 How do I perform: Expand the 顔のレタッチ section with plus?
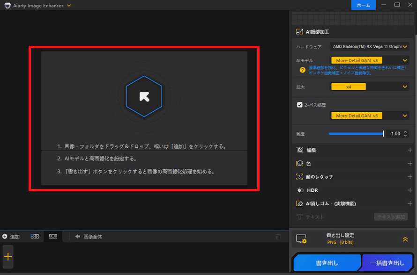click(x=410, y=177)
